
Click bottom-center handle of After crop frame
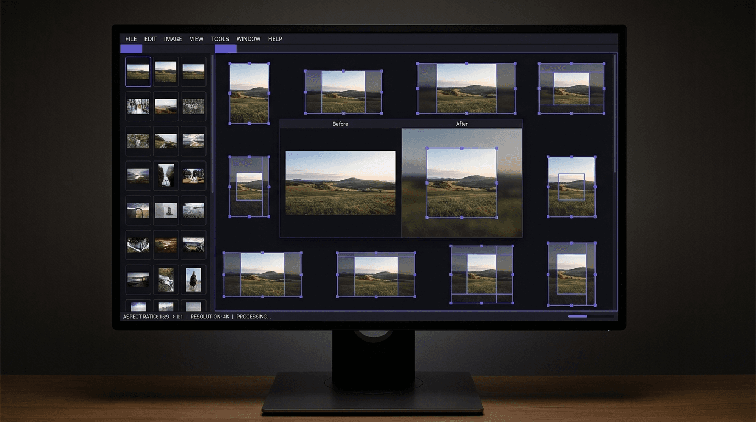pos(462,218)
